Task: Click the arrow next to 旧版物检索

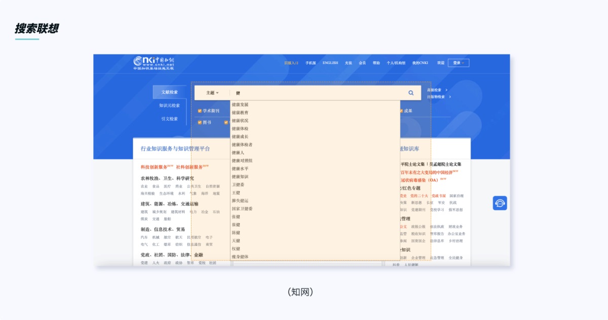Action: pyautogui.click(x=450, y=97)
